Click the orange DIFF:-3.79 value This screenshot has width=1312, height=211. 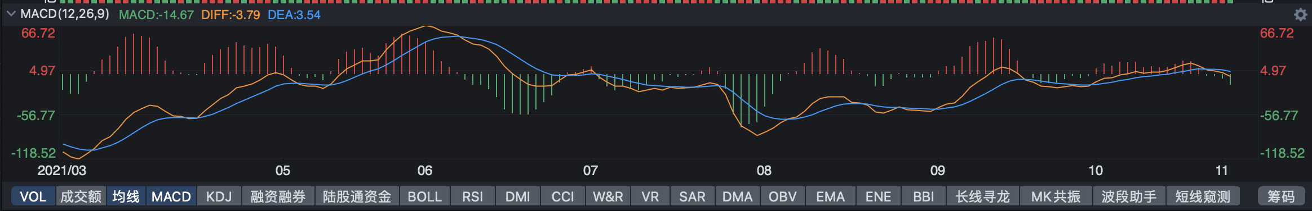[231, 15]
